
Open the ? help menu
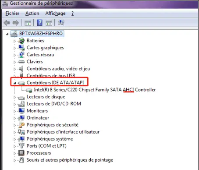pyautogui.click(x=73, y=13)
